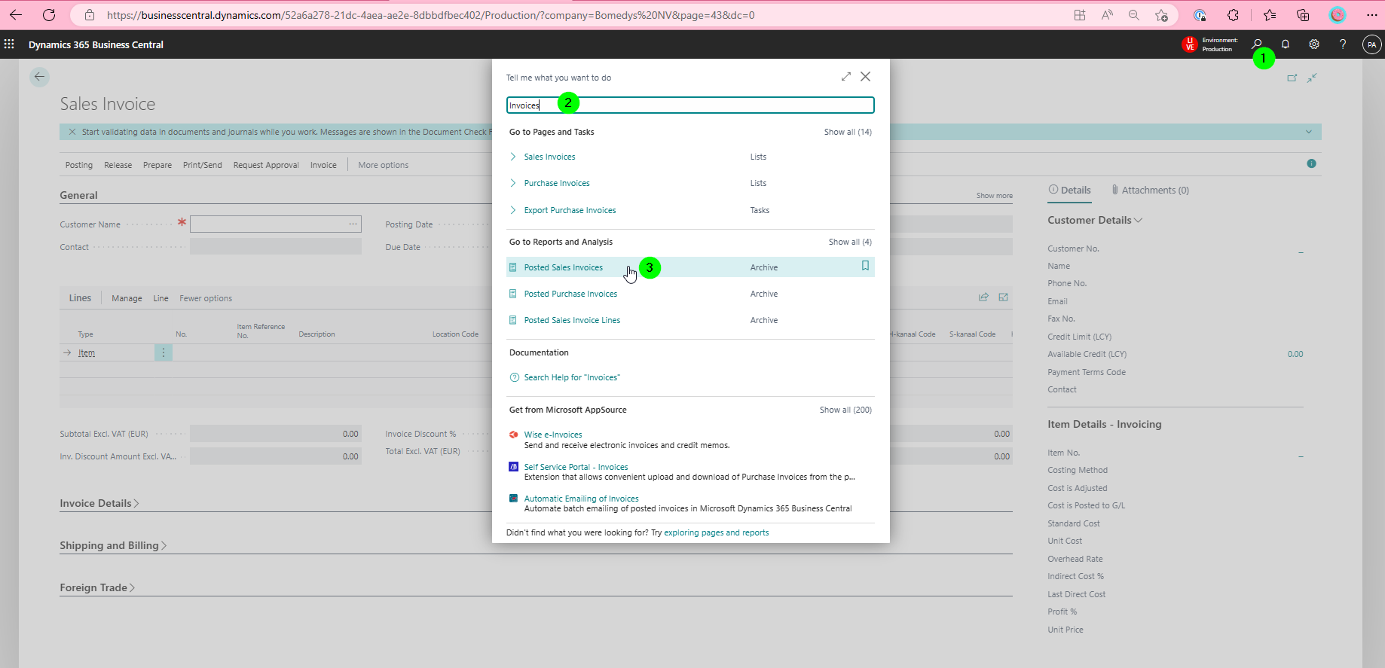Open the notifications bell icon
1385x668 pixels.
(x=1286, y=44)
